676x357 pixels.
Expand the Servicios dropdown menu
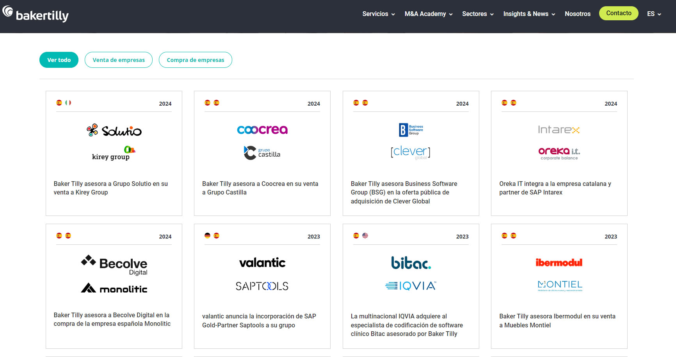378,14
